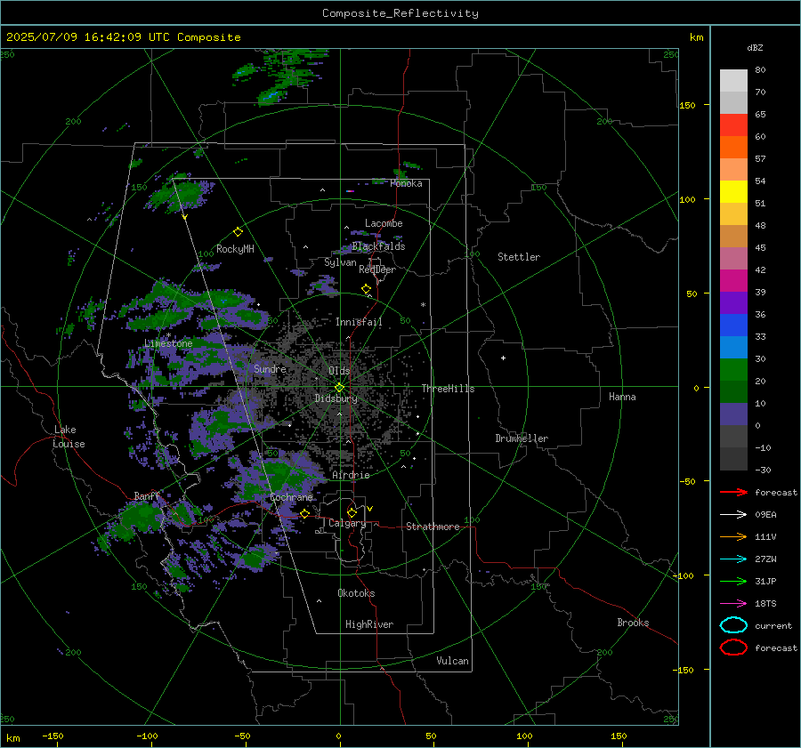Click the red forecast ellipse legend icon
The width and height of the screenshot is (801, 748).
[733, 647]
